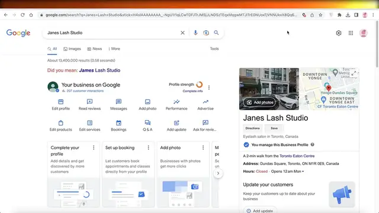Start voice search with microphone icon

click(195, 33)
